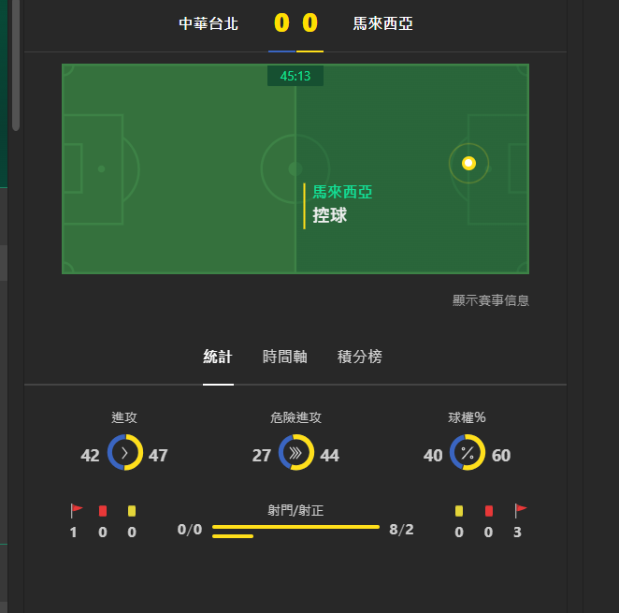Click the 顯示賽事信息 link
The width and height of the screenshot is (619, 613).
[490, 300]
